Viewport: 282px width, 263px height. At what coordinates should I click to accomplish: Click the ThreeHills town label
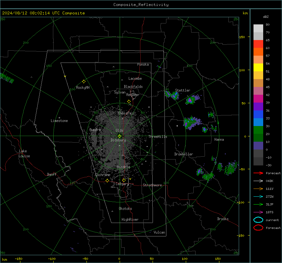(158, 137)
